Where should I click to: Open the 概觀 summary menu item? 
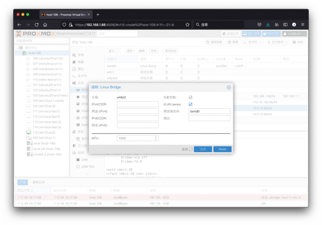click(80, 62)
